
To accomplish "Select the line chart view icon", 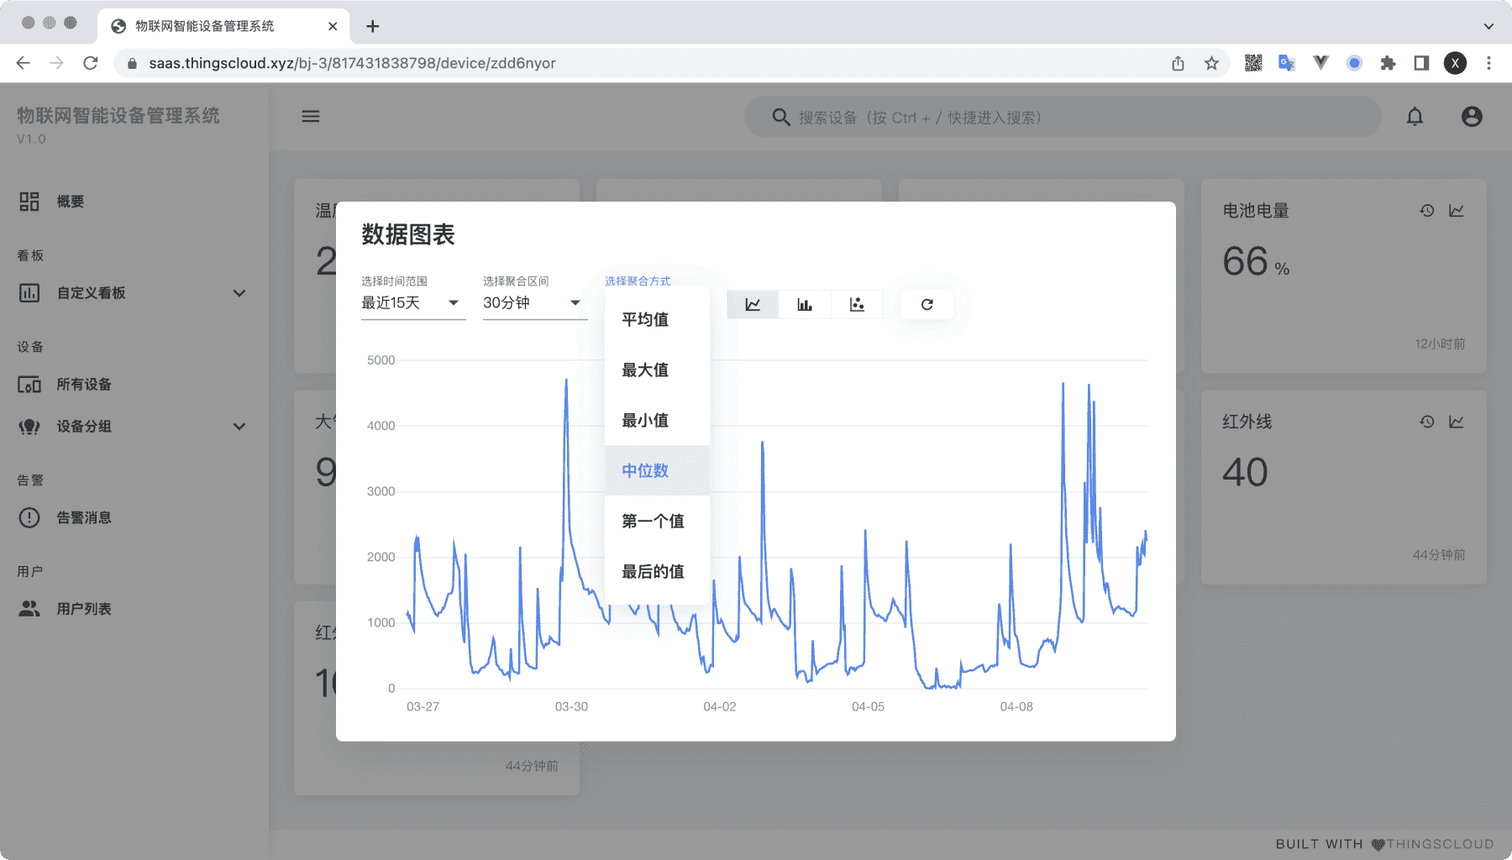I will tap(753, 304).
